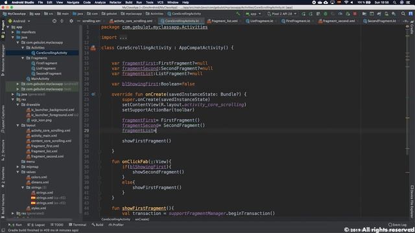The image size is (415, 233).
Task: Click the red Stop icon in toolbar
Action: click(355, 14)
